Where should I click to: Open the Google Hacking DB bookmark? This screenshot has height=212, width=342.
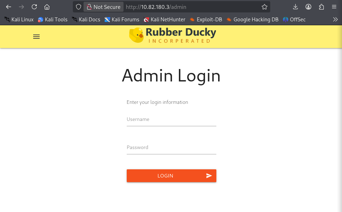click(x=253, y=20)
